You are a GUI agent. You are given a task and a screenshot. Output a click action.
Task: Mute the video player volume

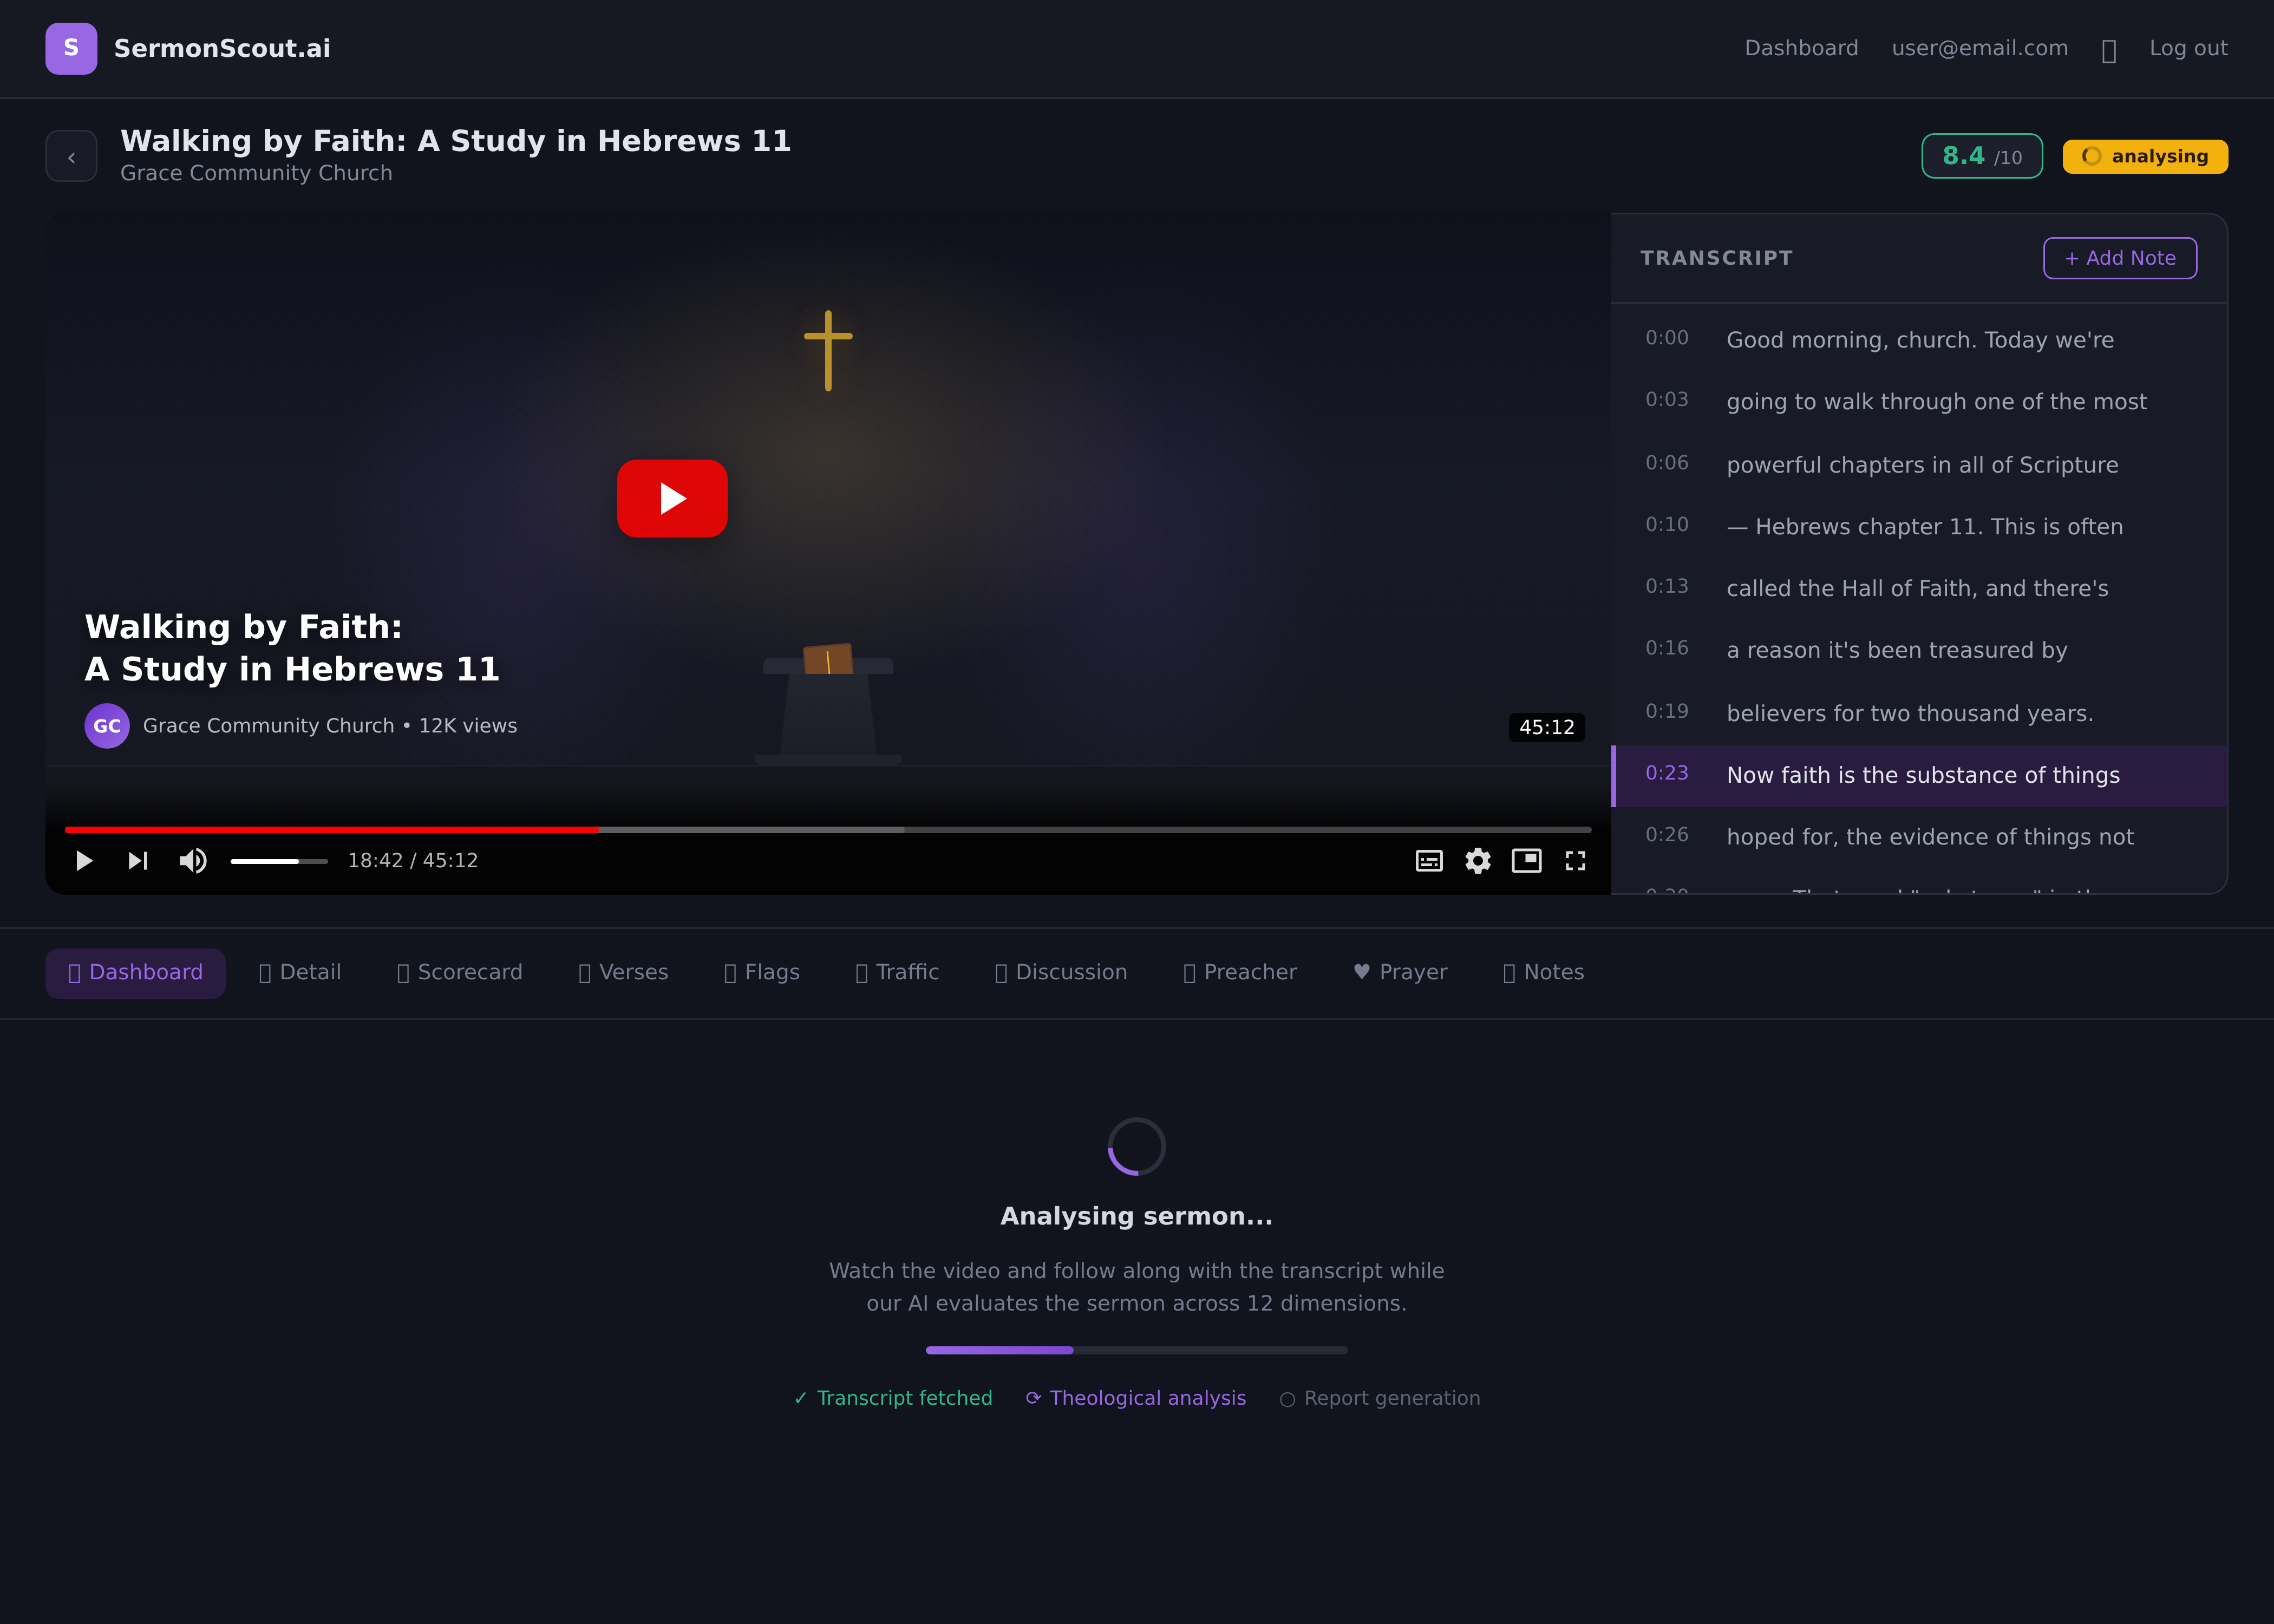click(193, 860)
